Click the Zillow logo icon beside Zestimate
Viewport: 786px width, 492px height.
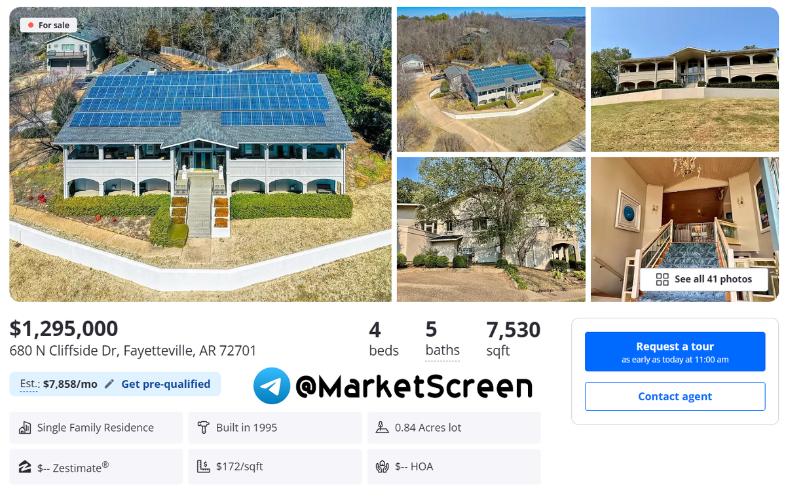coord(25,467)
